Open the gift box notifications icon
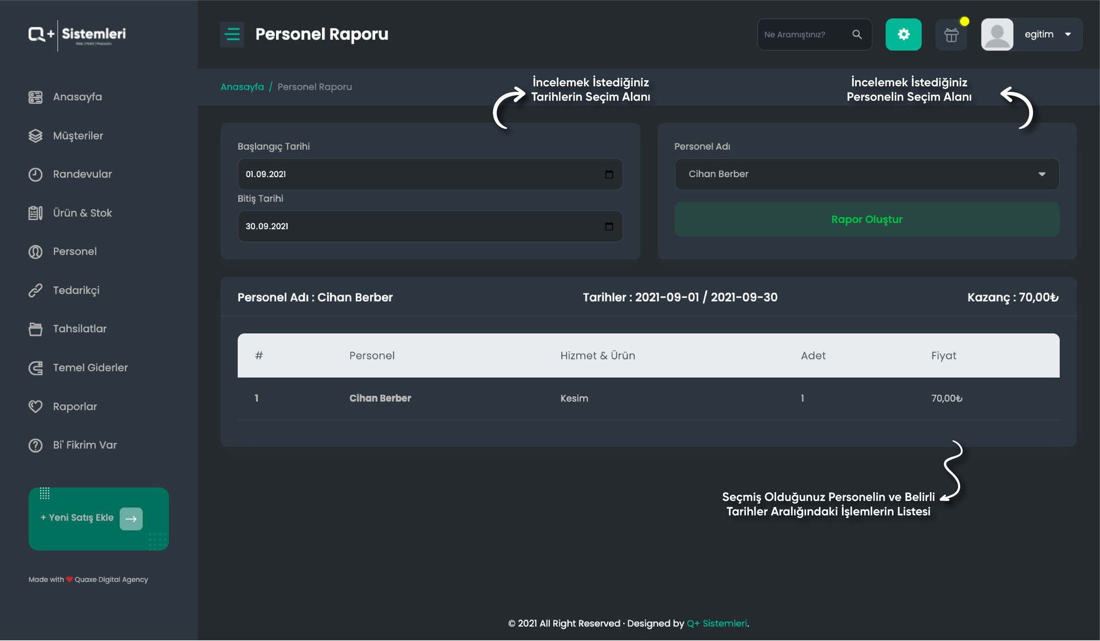 point(951,35)
